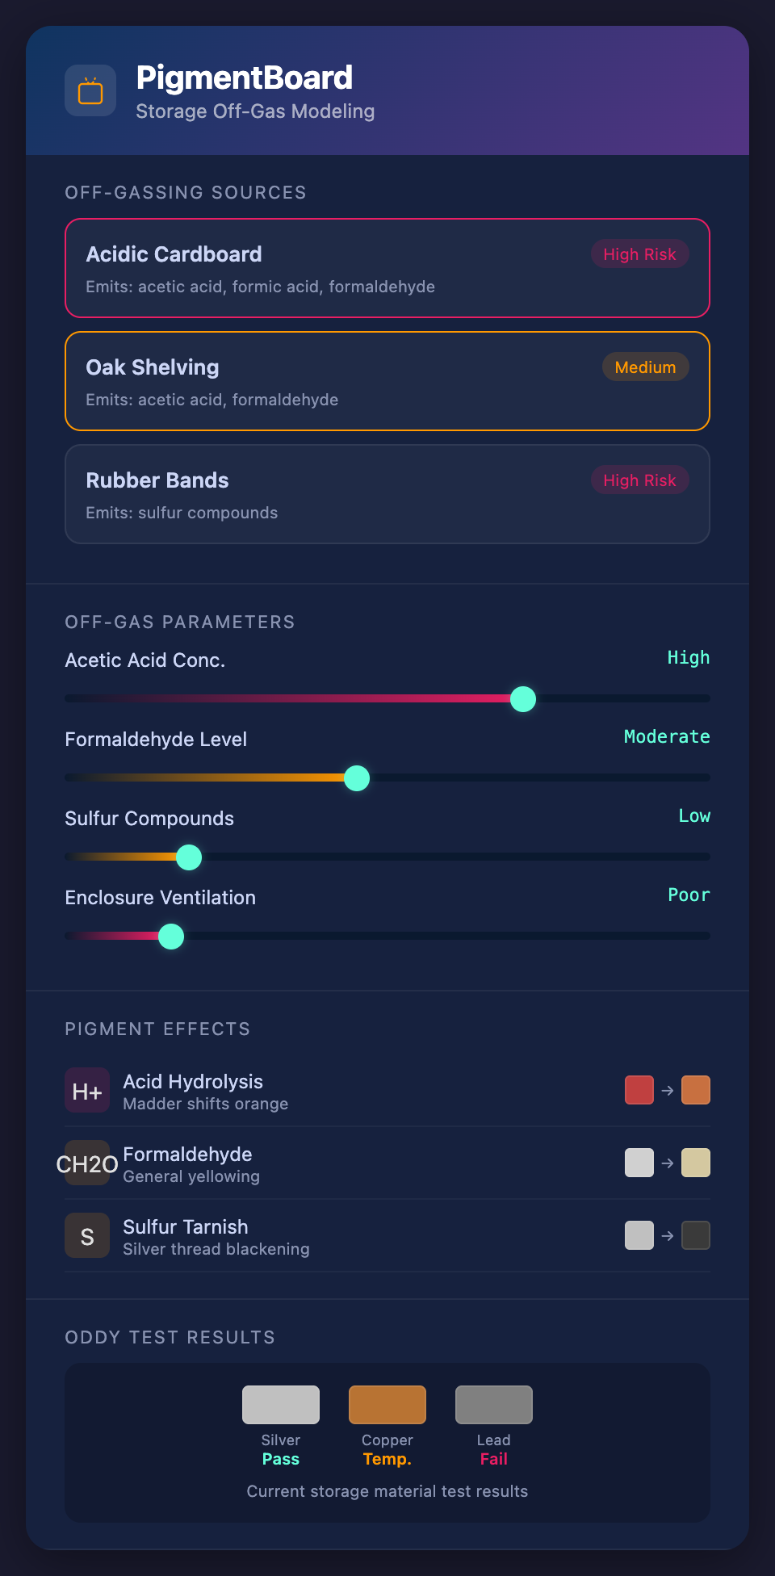Click the Acetic Acid Conc. slider handle
Screen dimensions: 775x1576
tap(523, 698)
